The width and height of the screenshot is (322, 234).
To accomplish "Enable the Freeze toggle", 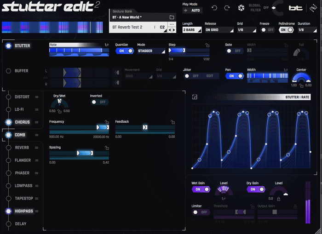I will 267,30.
